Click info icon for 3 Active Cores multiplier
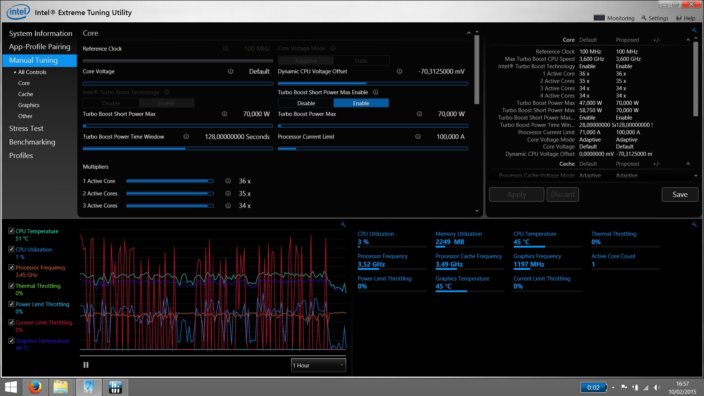Image resolution: width=704 pixels, height=396 pixels. coord(228,205)
